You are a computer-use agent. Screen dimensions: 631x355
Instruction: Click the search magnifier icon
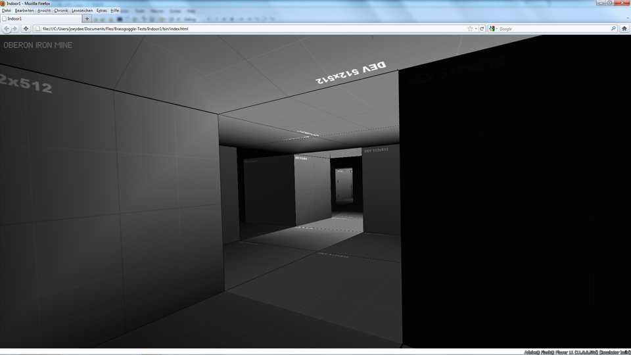point(614,29)
